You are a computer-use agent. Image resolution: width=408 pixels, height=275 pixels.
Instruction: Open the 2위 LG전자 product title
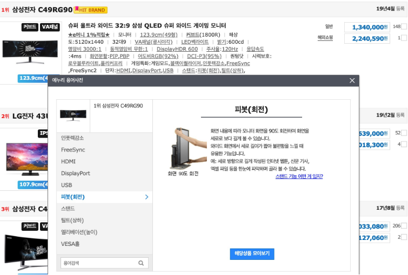click(x=30, y=116)
